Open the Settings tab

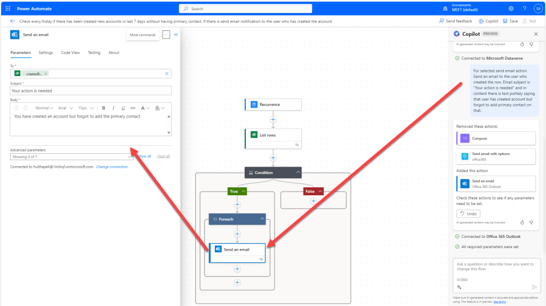(46, 53)
